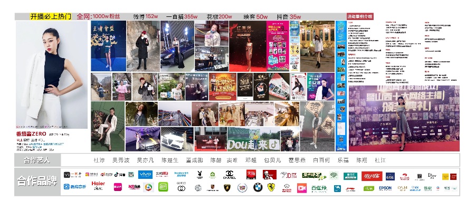
Task: Click the green iQIYI logo
Action: click(x=163, y=187)
